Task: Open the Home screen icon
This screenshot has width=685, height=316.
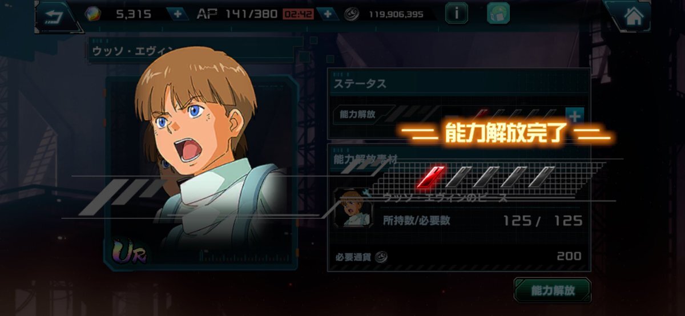Action: click(633, 16)
